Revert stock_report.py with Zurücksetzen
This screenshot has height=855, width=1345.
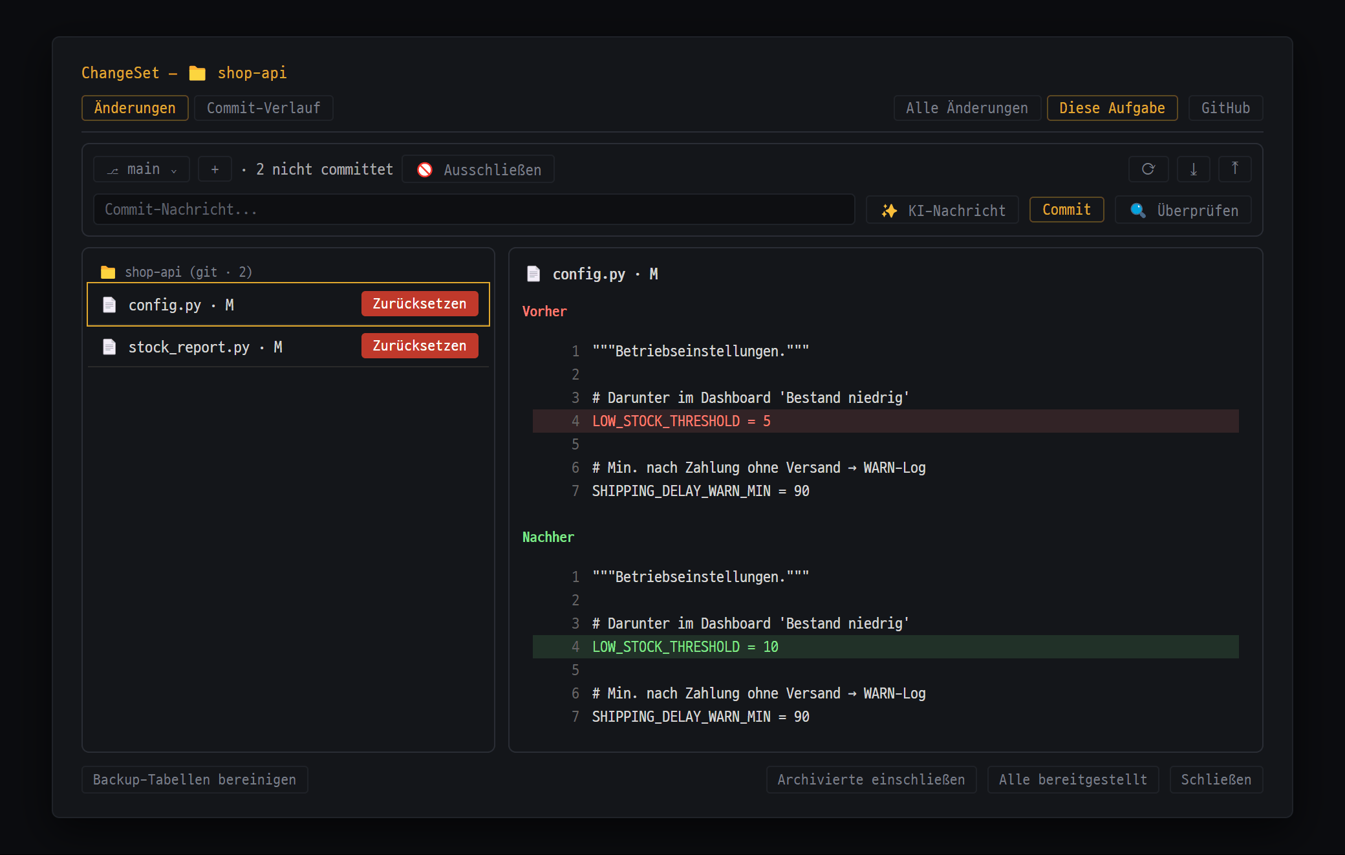[420, 346]
